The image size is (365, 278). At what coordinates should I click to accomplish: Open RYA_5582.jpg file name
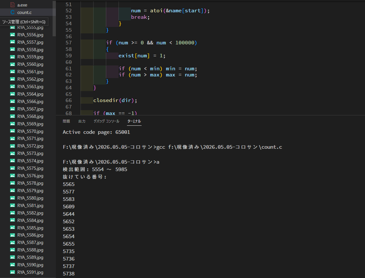pos(30,213)
